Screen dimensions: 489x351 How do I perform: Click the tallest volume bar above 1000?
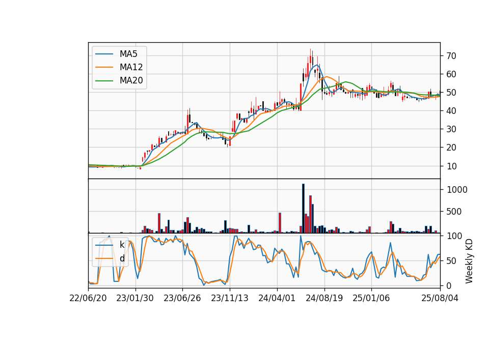(303, 209)
